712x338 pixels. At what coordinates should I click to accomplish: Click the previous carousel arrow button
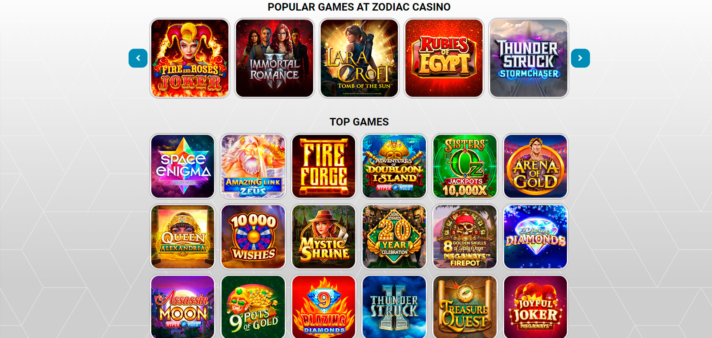click(138, 58)
